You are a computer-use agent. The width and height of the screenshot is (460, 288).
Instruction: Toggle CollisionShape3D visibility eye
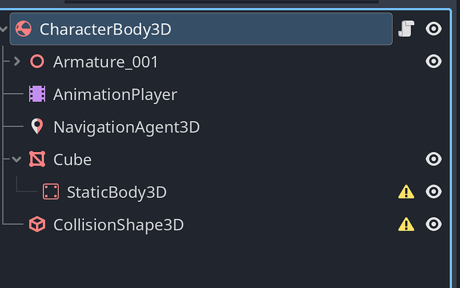coord(433,224)
